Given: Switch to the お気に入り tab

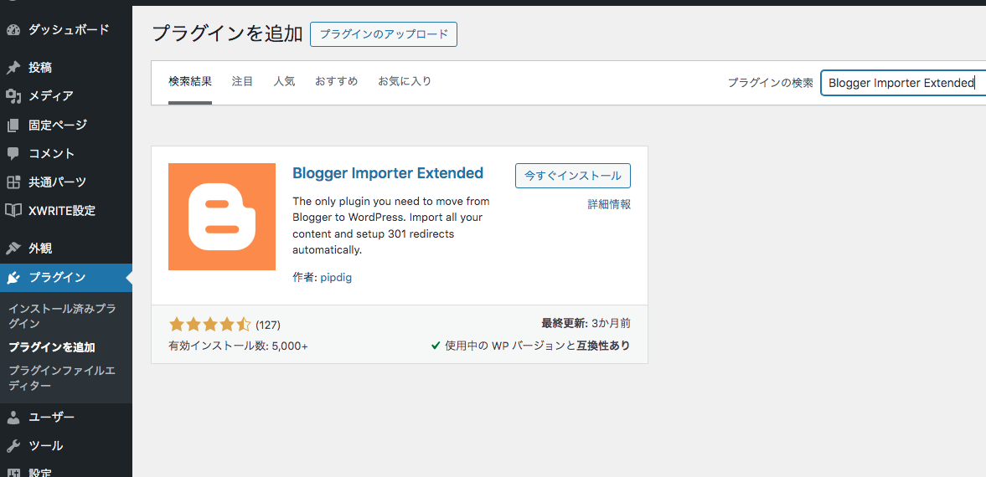Looking at the screenshot, I should pos(405,81).
